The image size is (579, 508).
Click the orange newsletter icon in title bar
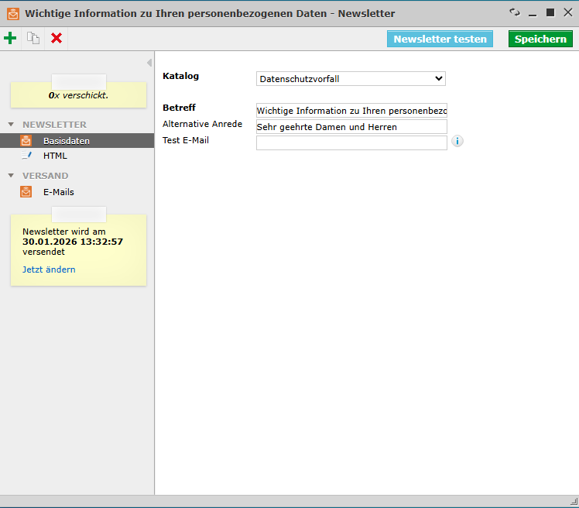(x=13, y=13)
